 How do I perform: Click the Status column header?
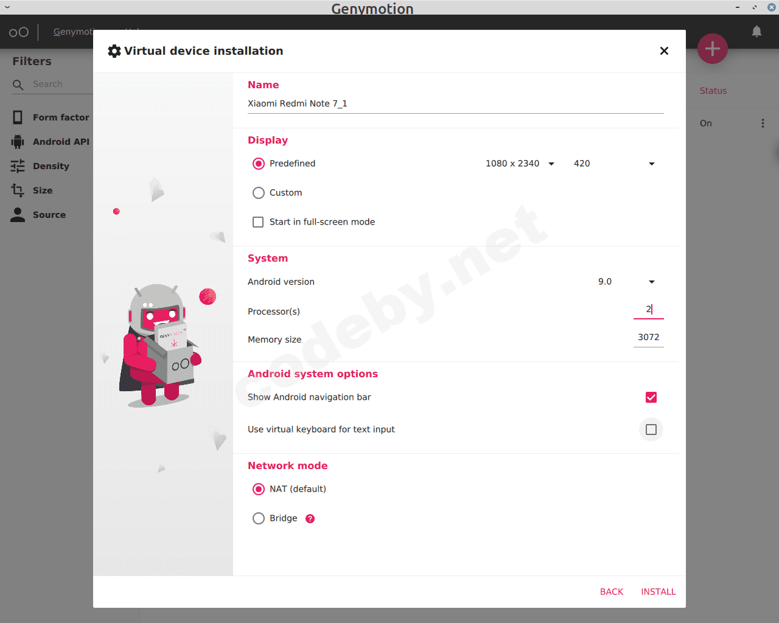tap(713, 91)
